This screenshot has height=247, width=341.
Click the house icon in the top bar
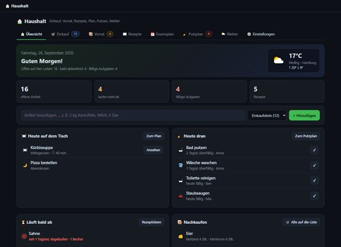pyautogui.click(x=7, y=6)
